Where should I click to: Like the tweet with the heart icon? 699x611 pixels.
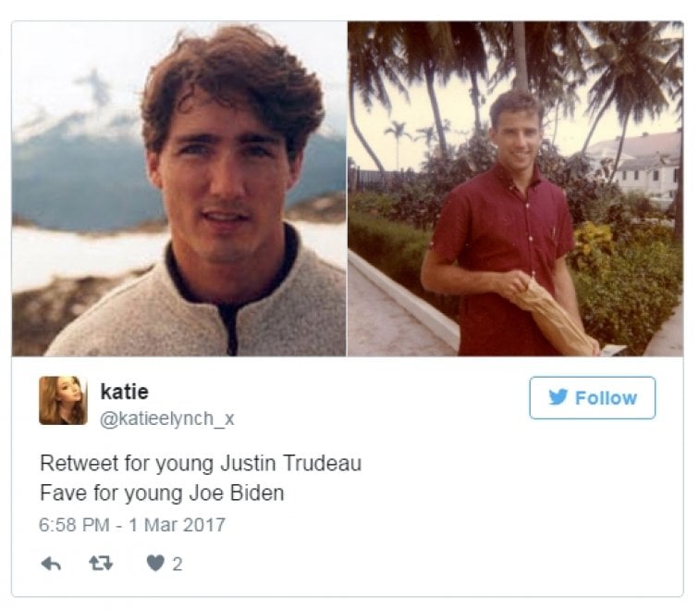point(155,563)
